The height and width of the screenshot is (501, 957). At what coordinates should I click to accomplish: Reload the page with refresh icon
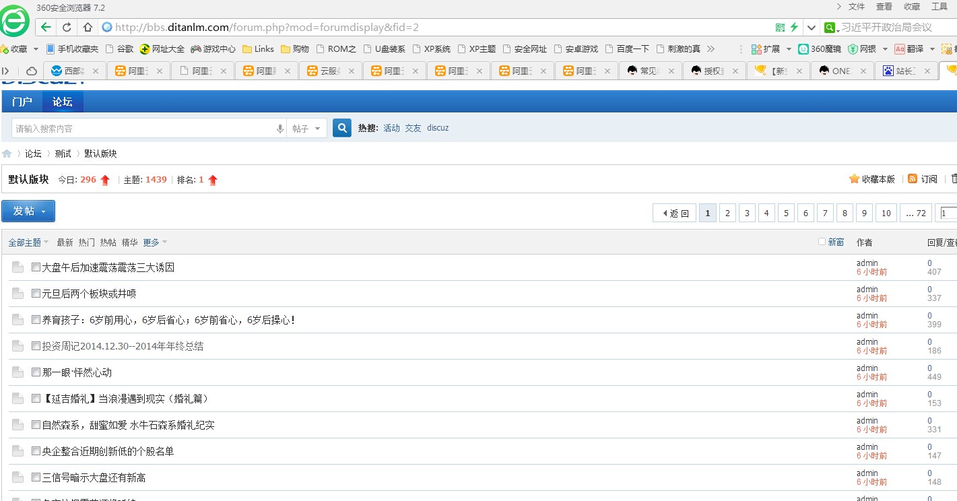coord(67,28)
